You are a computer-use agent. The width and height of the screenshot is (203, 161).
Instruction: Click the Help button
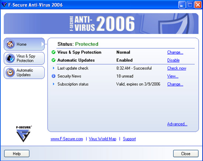17,154
